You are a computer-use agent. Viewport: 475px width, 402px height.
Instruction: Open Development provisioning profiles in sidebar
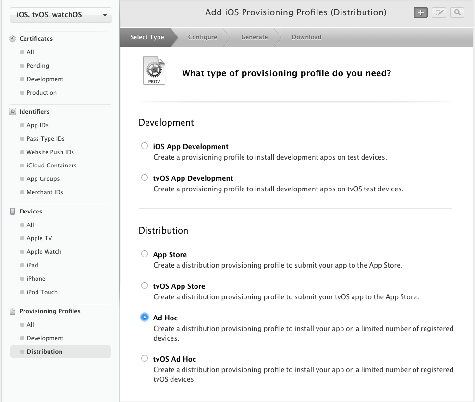tap(45, 338)
